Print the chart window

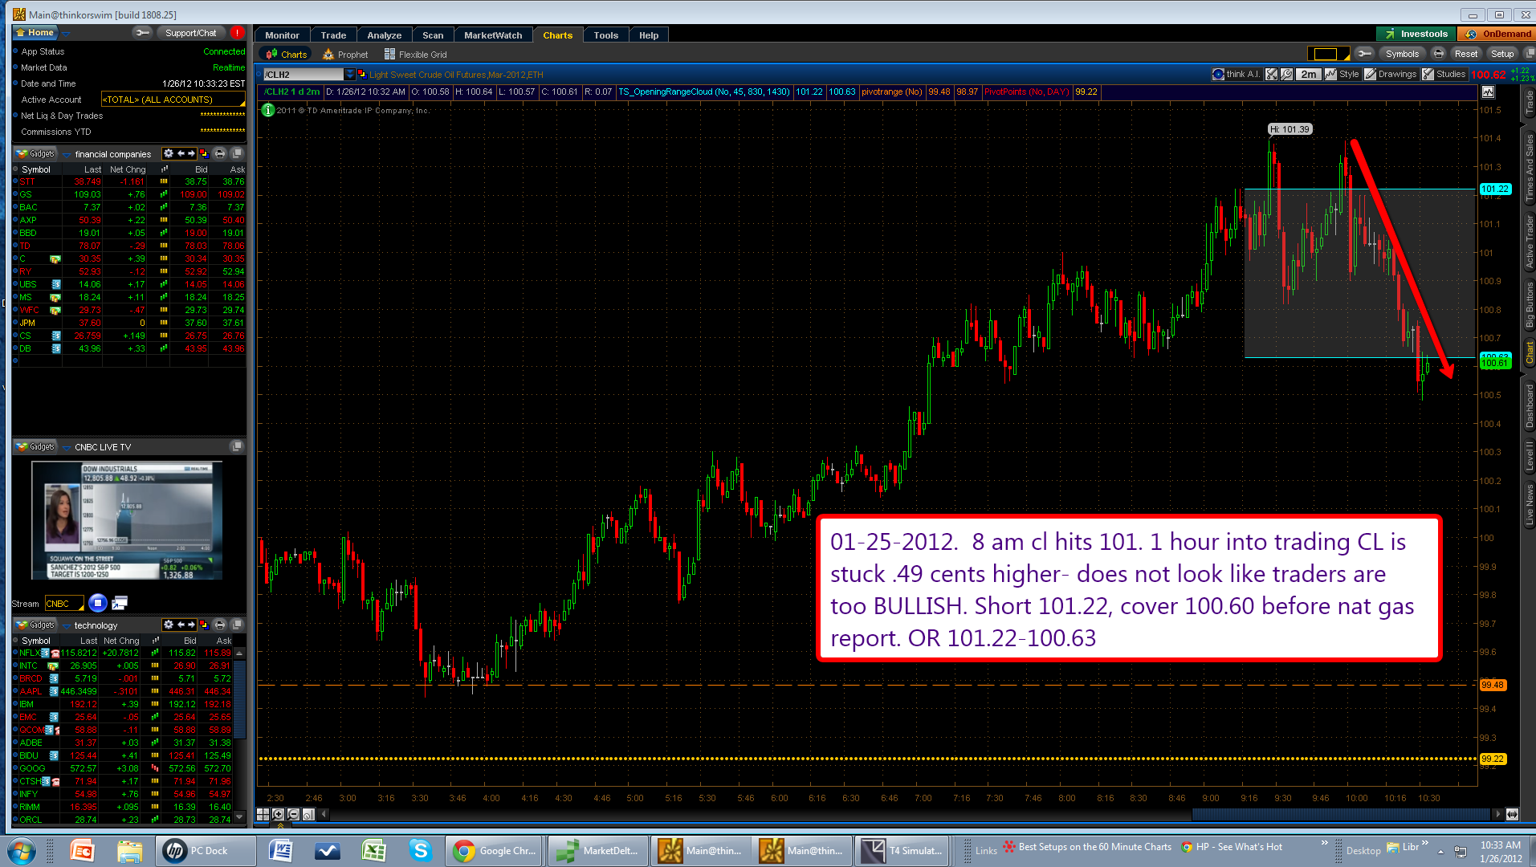(x=1439, y=54)
